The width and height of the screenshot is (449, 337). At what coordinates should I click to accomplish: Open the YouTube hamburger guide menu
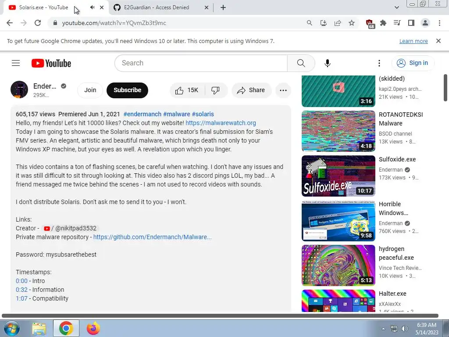(x=16, y=63)
